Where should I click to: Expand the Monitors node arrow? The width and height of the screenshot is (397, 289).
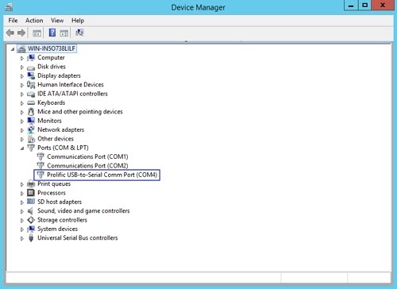tap(22, 121)
